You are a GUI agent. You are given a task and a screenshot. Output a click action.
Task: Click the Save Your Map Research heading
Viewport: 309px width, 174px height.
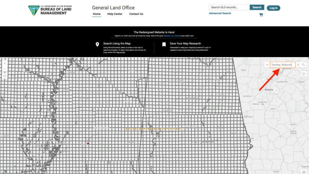(185, 43)
